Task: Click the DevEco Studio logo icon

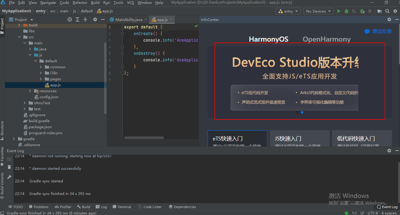Action: (3, 3)
